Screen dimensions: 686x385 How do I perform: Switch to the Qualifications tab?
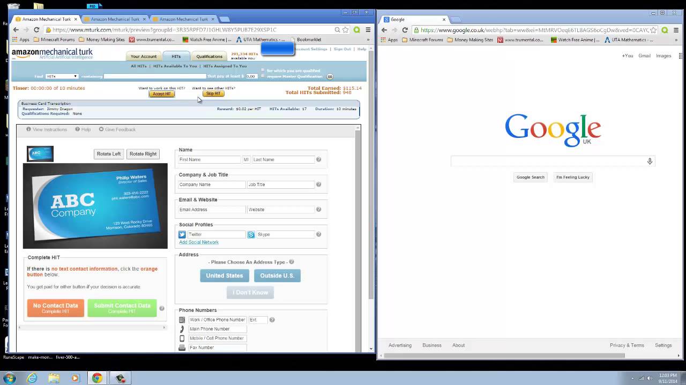209,56
